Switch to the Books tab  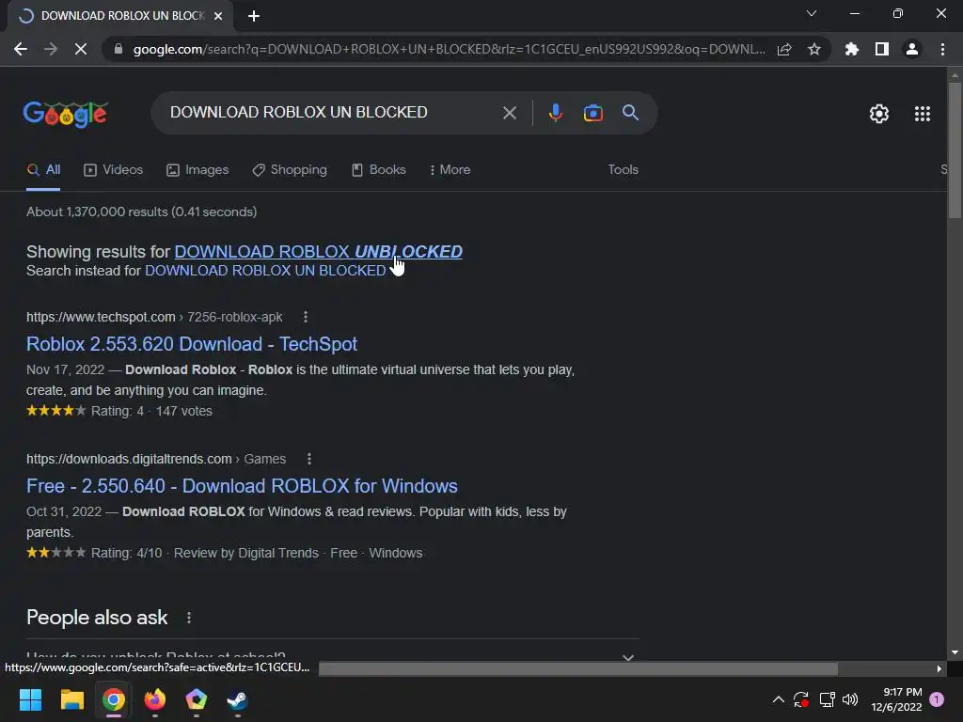pos(378,169)
